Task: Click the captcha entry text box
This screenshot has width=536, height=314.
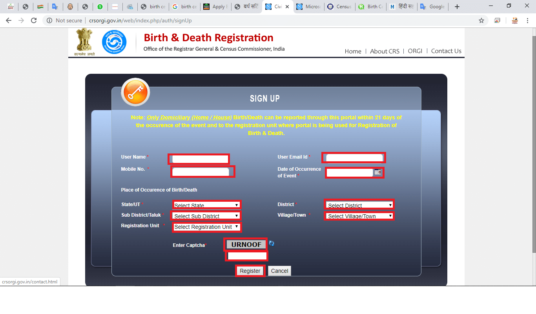Action: pyautogui.click(x=247, y=256)
